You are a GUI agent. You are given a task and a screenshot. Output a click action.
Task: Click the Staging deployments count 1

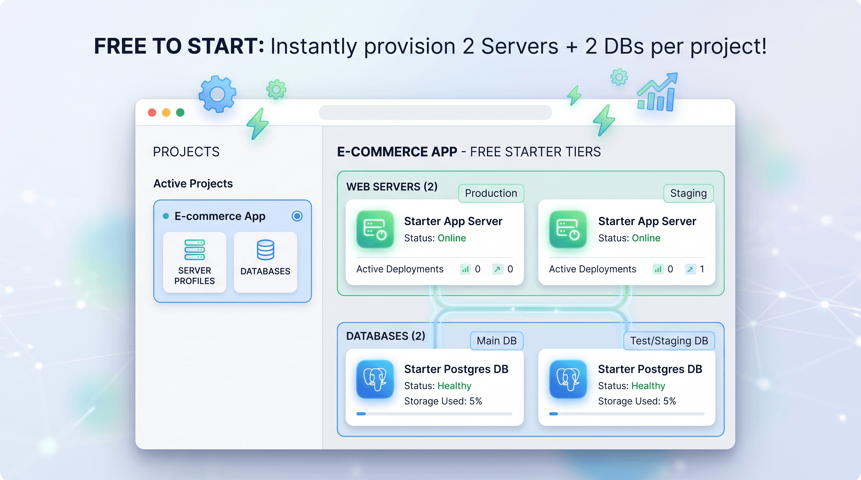click(x=702, y=269)
